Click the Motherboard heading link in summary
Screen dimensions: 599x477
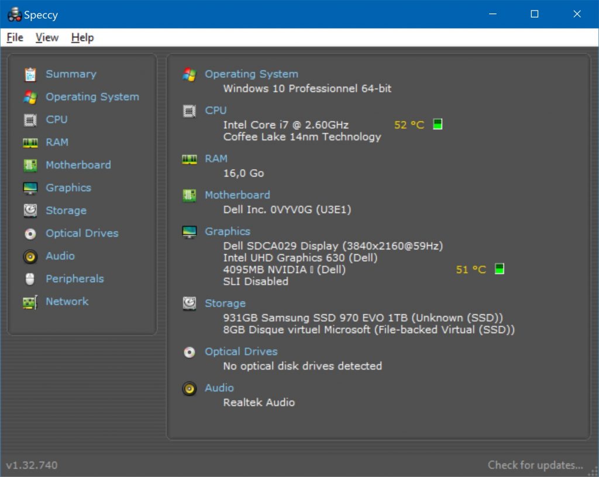(237, 195)
